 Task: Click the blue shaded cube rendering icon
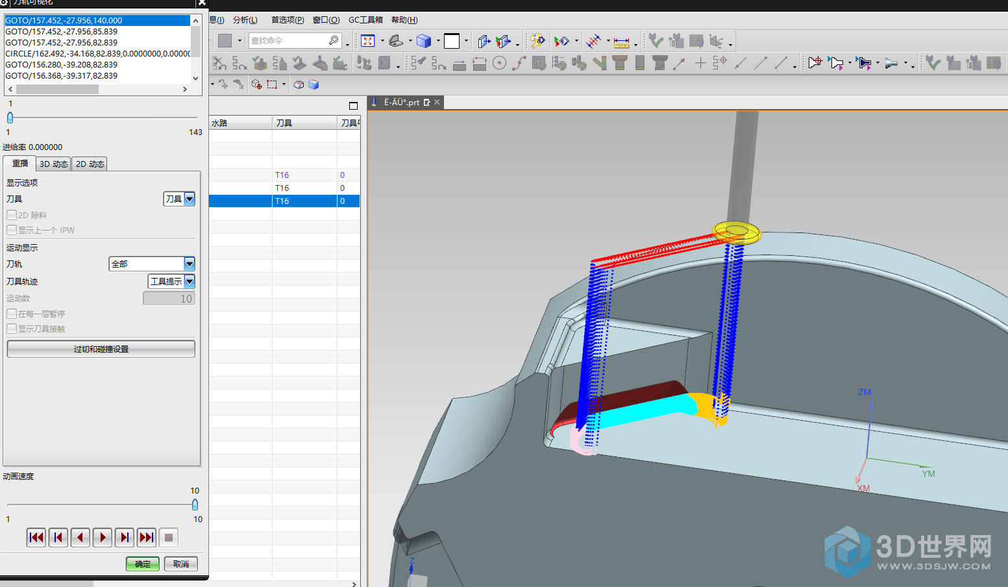424,41
